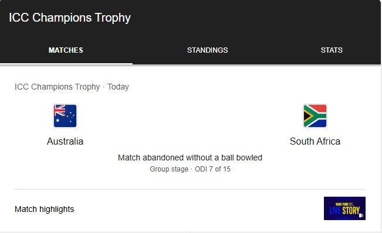Click the Australia flag icon

[65, 116]
